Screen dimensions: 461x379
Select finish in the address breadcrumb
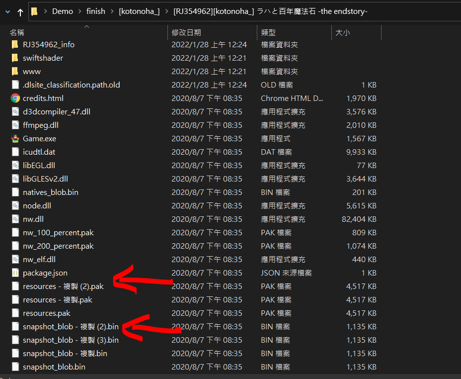point(96,11)
